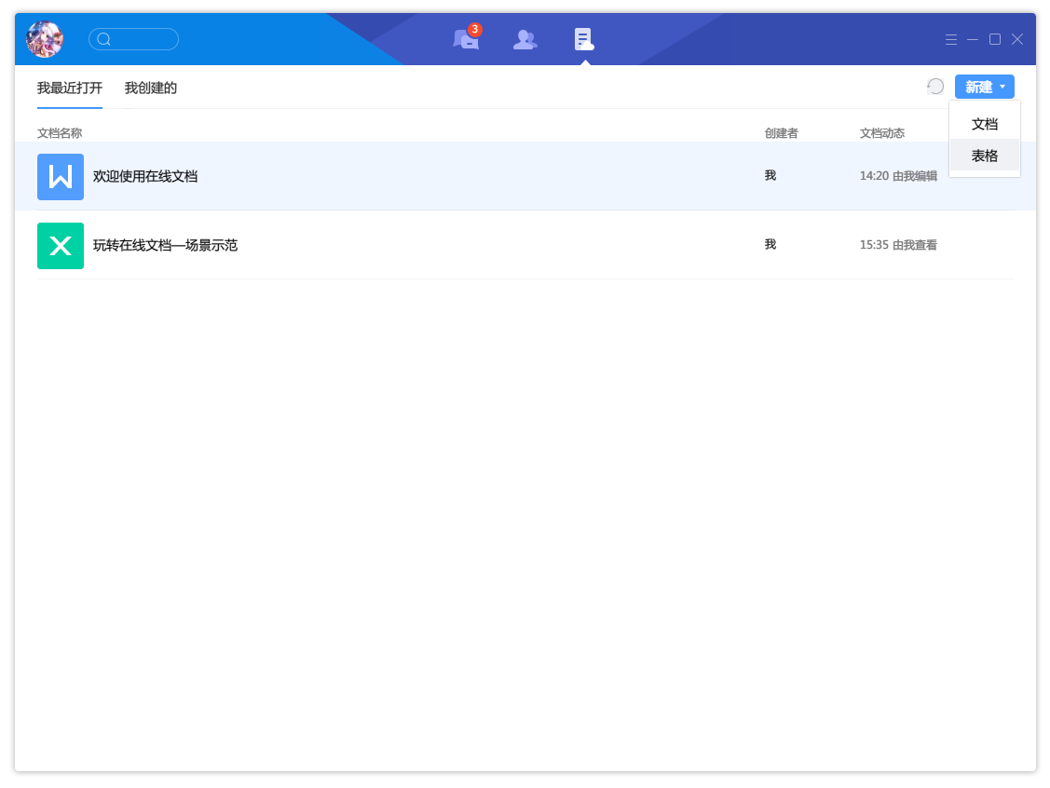The image size is (1050, 788).
Task: Choose 文档 from the new file menu
Action: (984, 123)
